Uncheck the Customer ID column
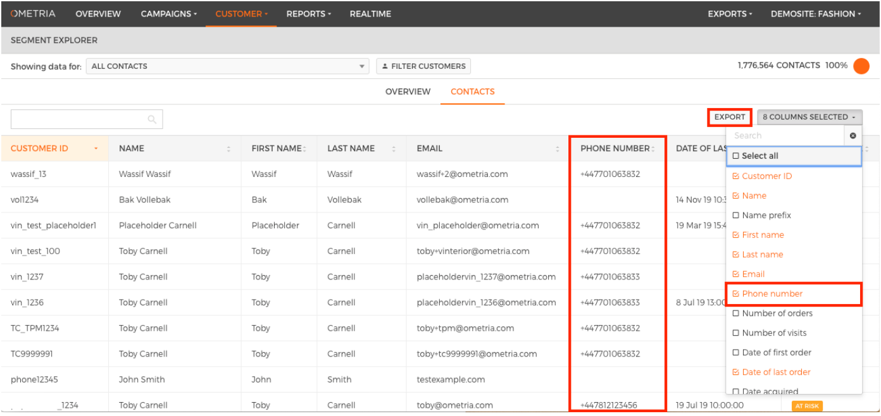This screenshot has height=416, width=881. 735,176
